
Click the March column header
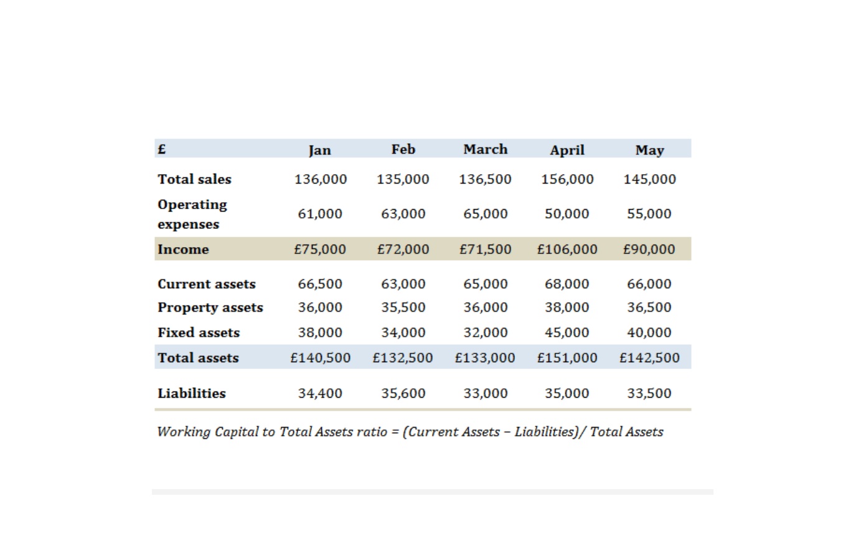tap(485, 149)
